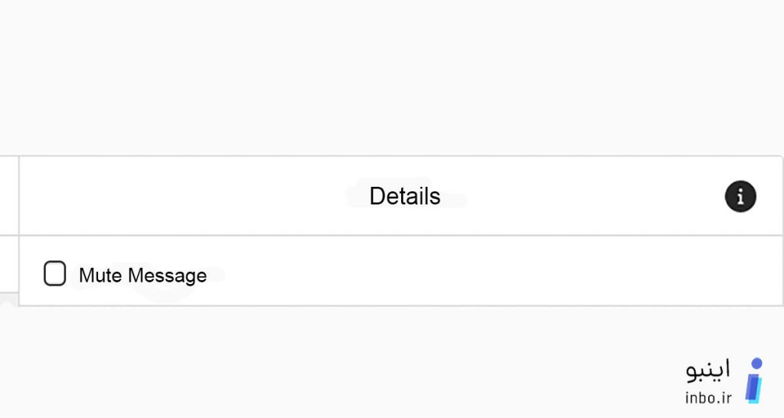
Task: Click the small caret notch below the left panel
Action: [7, 300]
